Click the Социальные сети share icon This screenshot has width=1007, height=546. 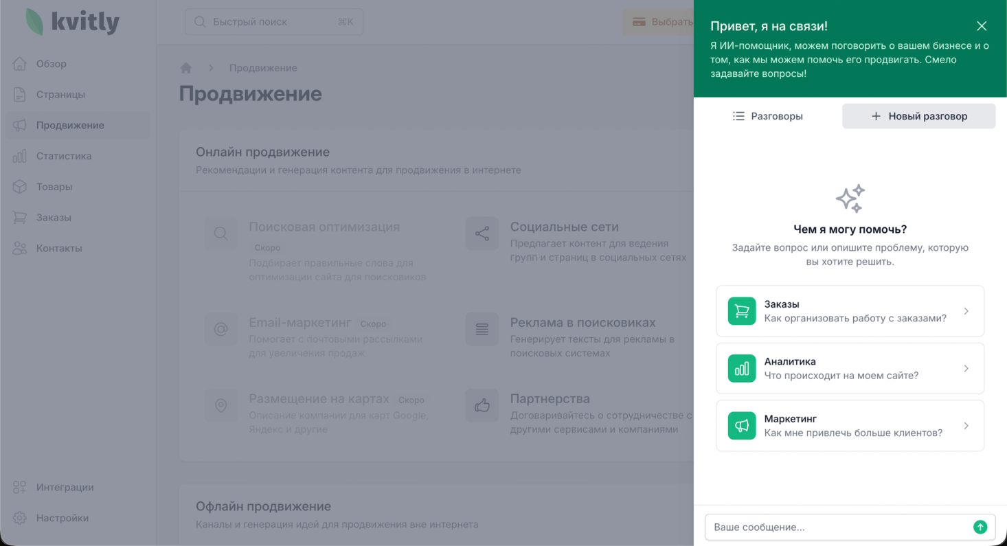pyautogui.click(x=482, y=234)
